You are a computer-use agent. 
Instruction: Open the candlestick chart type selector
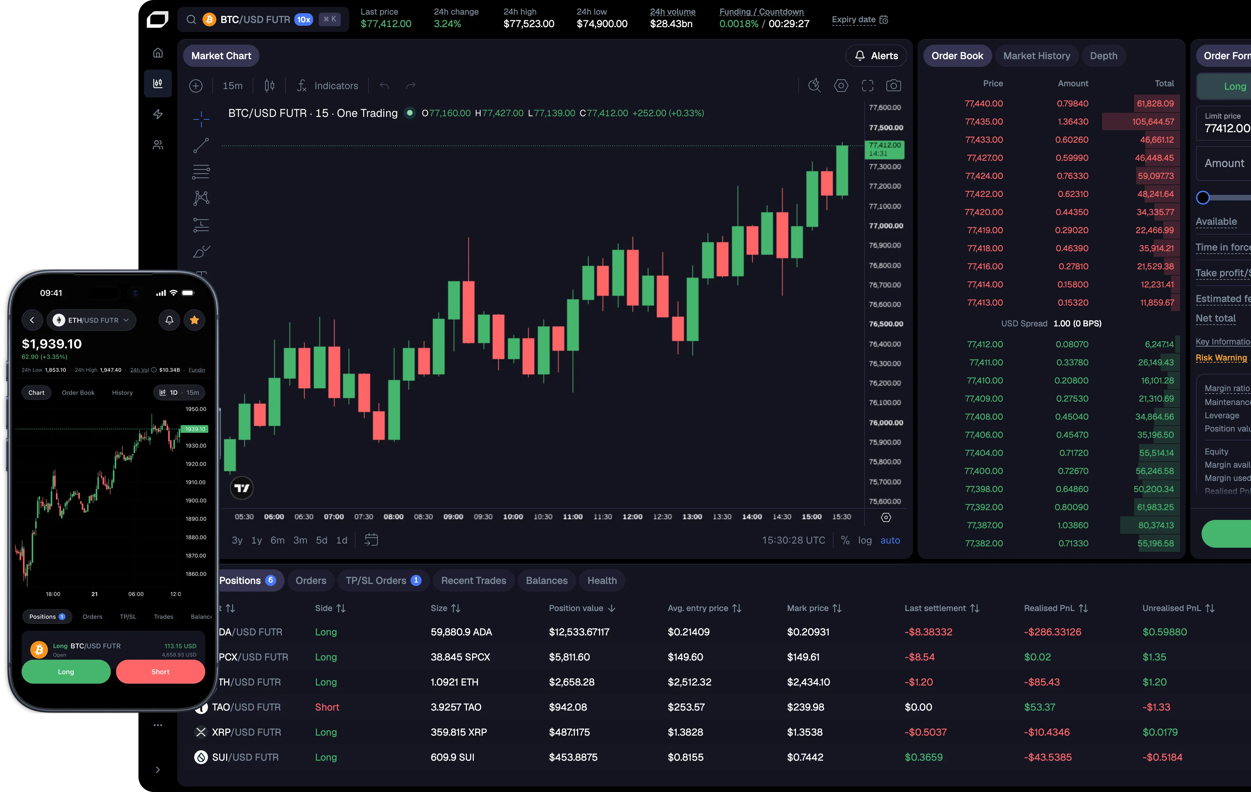pos(269,86)
